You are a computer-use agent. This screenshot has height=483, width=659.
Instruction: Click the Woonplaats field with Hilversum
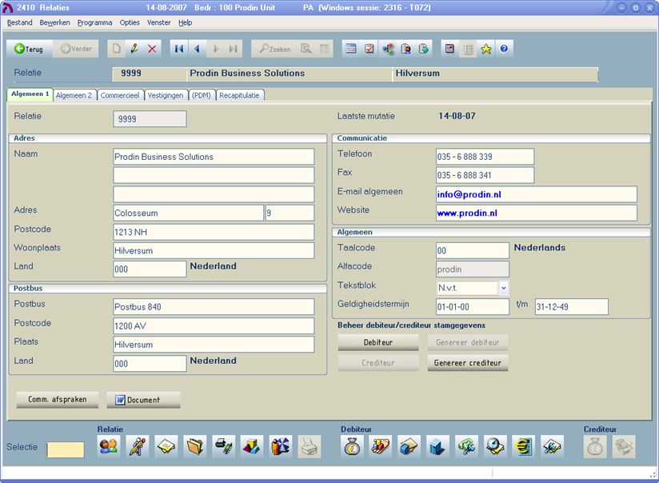tap(214, 250)
